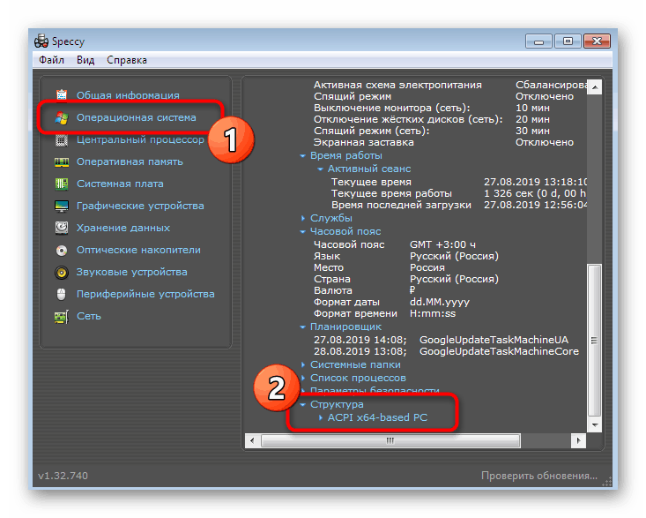View Хранение данных section
The width and height of the screenshot is (646, 518).
123,228
